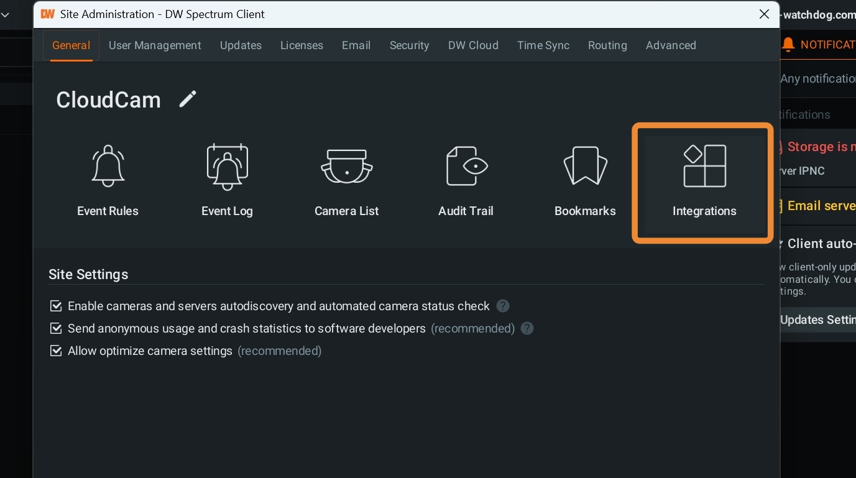This screenshot has height=478, width=856.
Task: Open the Email server notification
Action: tap(818, 206)
